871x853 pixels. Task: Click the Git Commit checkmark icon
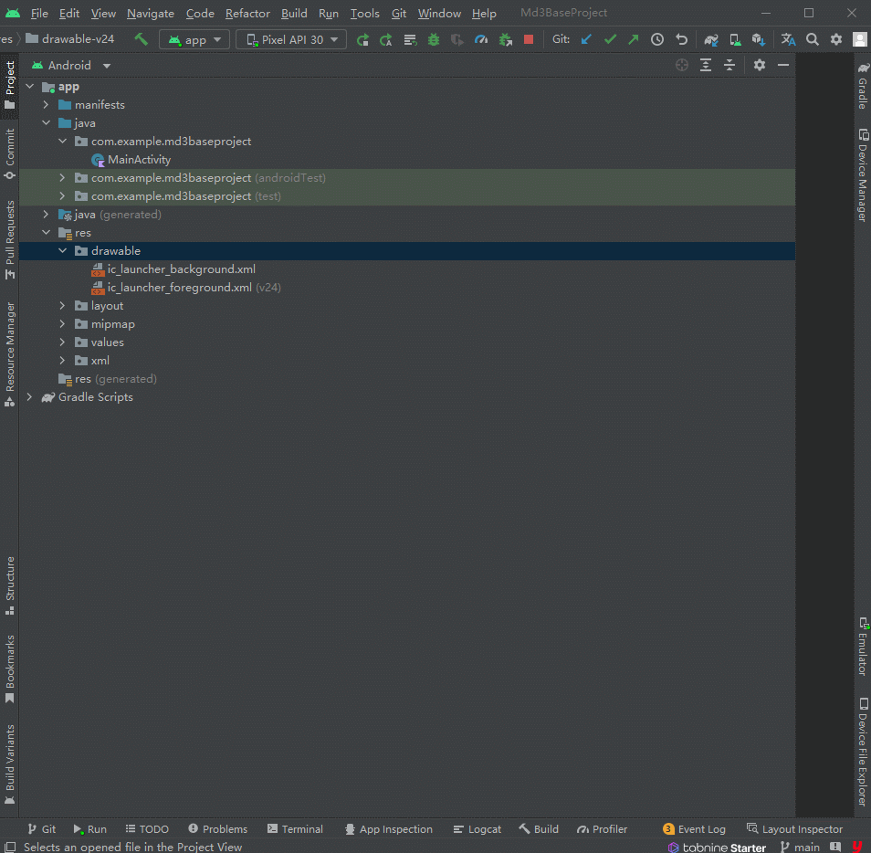[610, 39]
